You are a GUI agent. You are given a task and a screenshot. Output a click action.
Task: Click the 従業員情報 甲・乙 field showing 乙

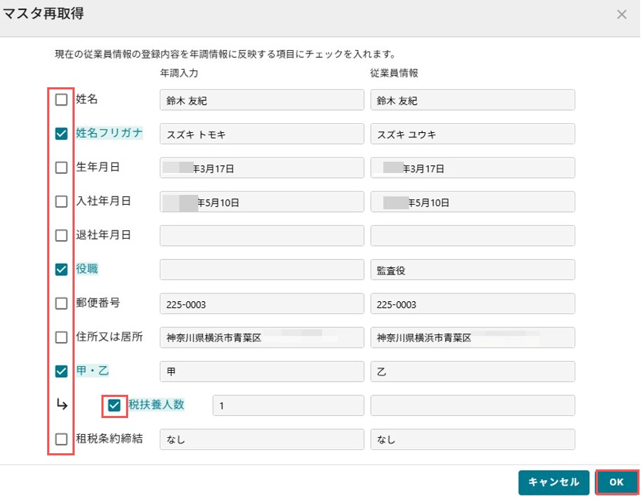point(473,372)
